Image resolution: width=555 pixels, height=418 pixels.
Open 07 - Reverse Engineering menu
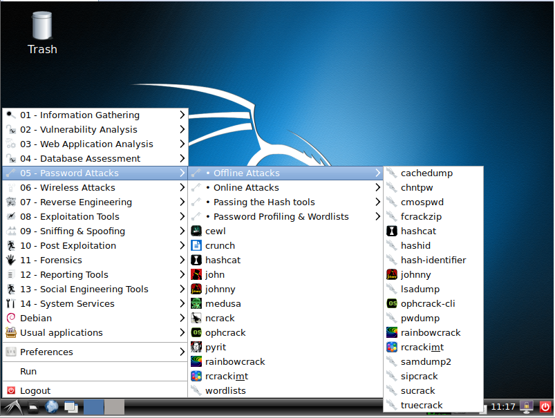click(95, 202)
